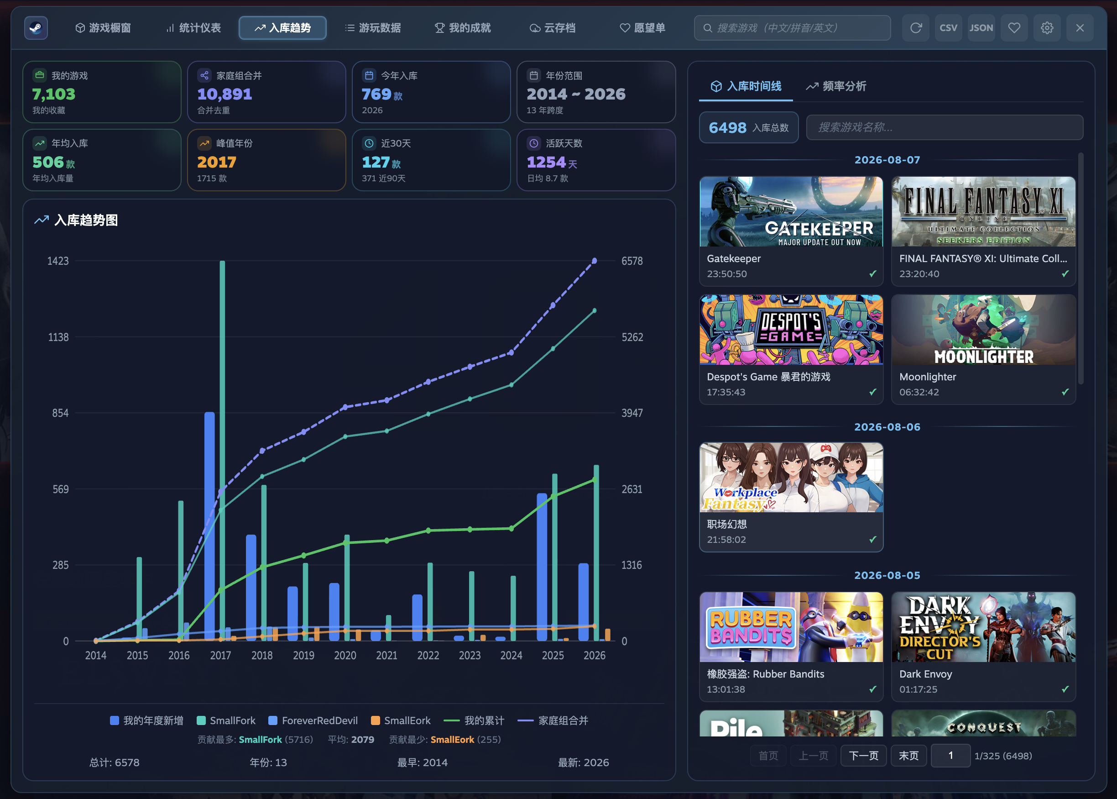Click the 近30天 clock icon

(369, 143)
